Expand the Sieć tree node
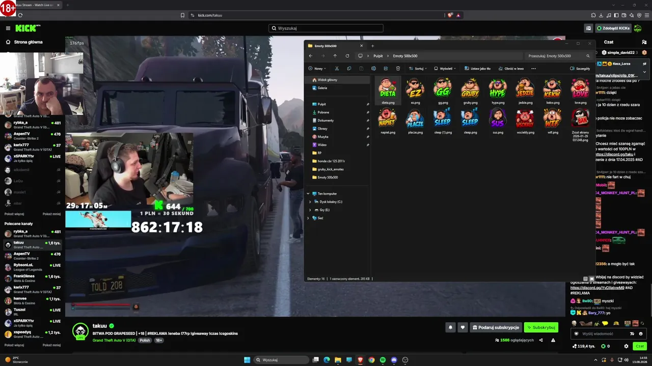The image size is (652, 366). [308, 218]
